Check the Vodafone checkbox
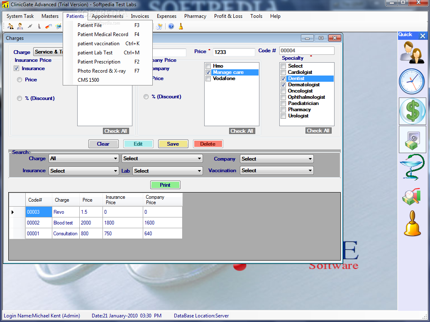Viewport: 430px width, 322px height. (x=208, y=79)
